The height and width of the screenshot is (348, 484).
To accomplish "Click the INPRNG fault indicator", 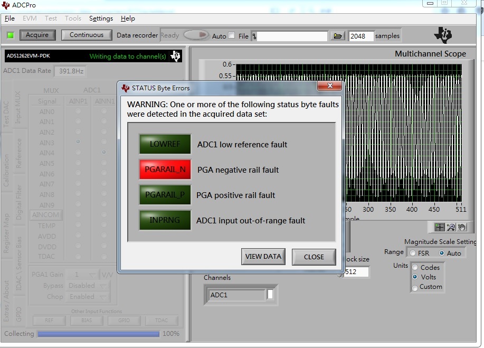I will [165, 220].
